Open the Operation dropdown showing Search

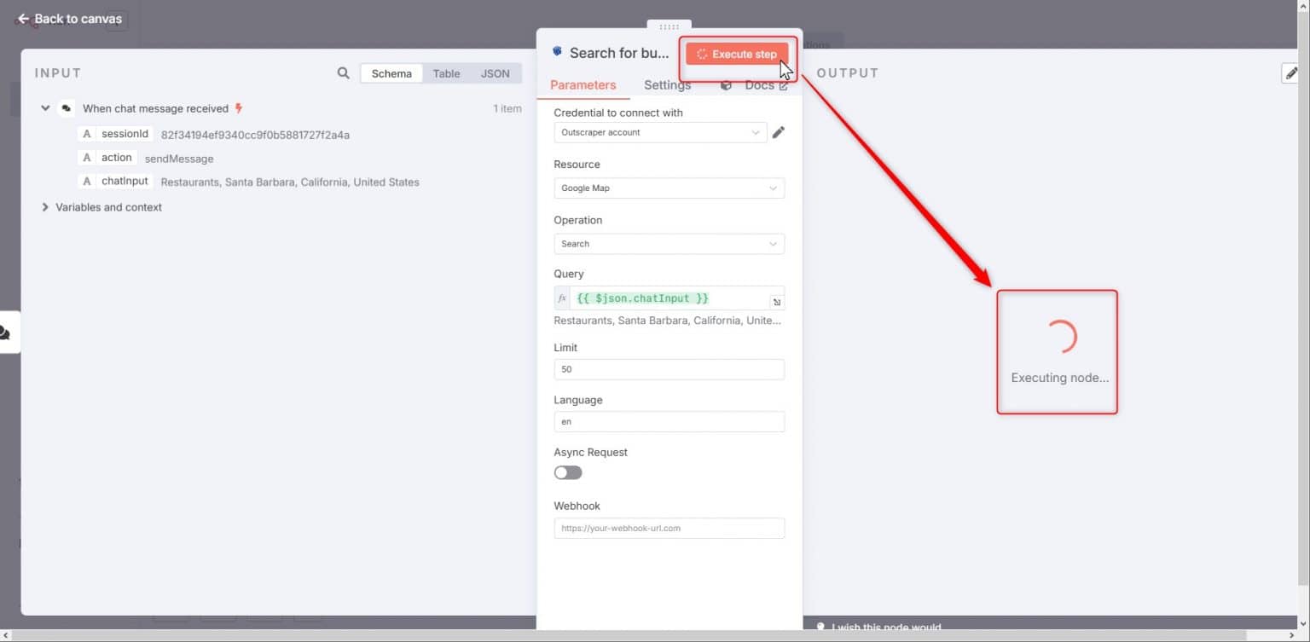pos(669,244)
